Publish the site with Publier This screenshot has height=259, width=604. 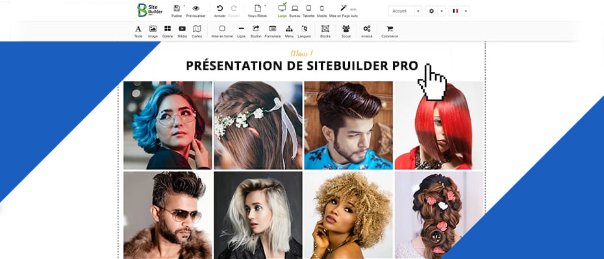coord(177,11)
